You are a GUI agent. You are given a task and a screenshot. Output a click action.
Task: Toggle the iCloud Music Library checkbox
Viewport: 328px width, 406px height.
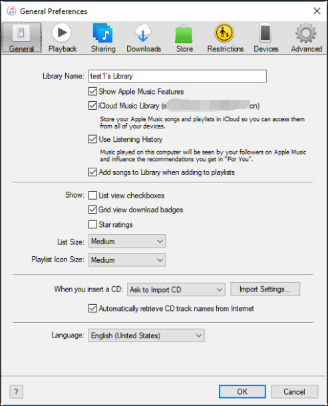pyautogui.click(x=92, y=105)
